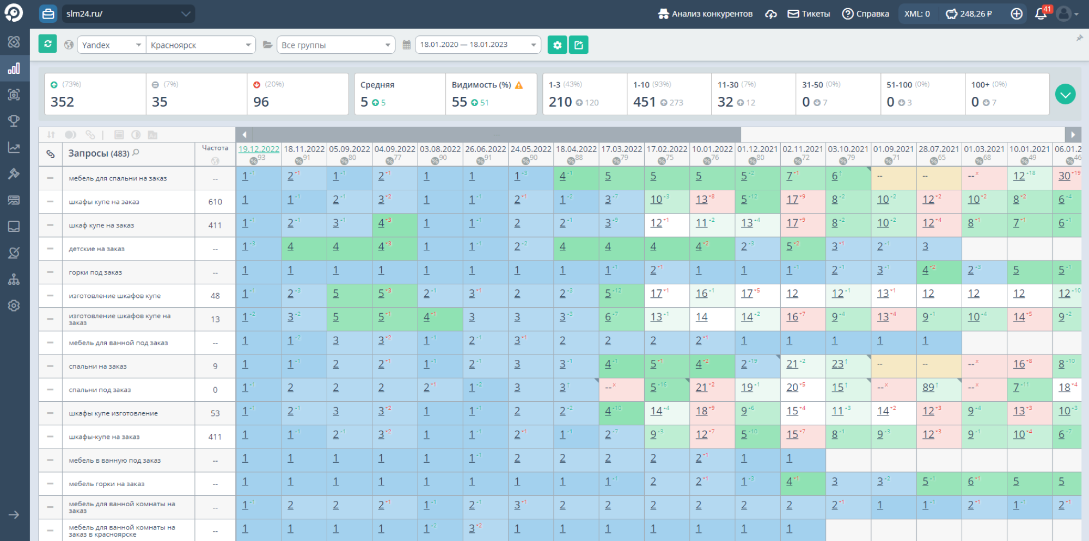Click the green export share button
The height and width of the screenshot is (541, 1089).
[x=578, y=45]
